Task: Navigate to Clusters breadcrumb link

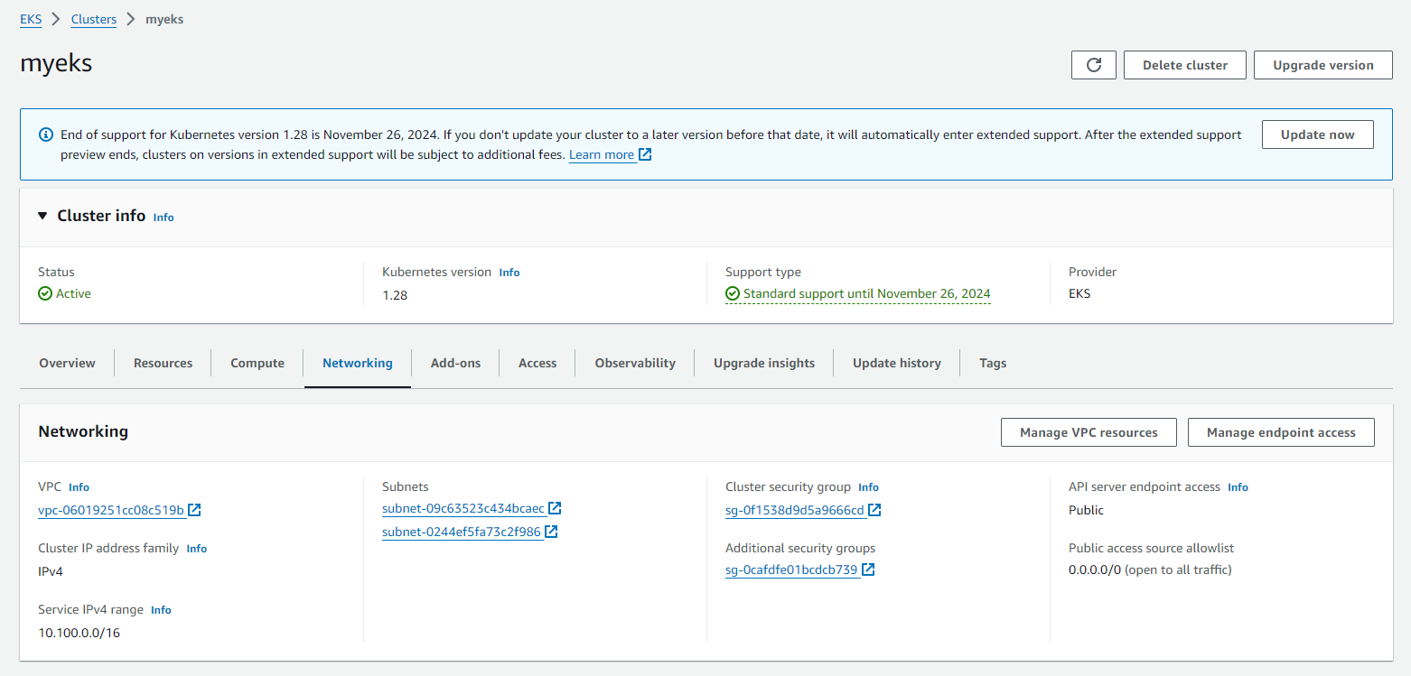Action: click(x=94, y=19)
